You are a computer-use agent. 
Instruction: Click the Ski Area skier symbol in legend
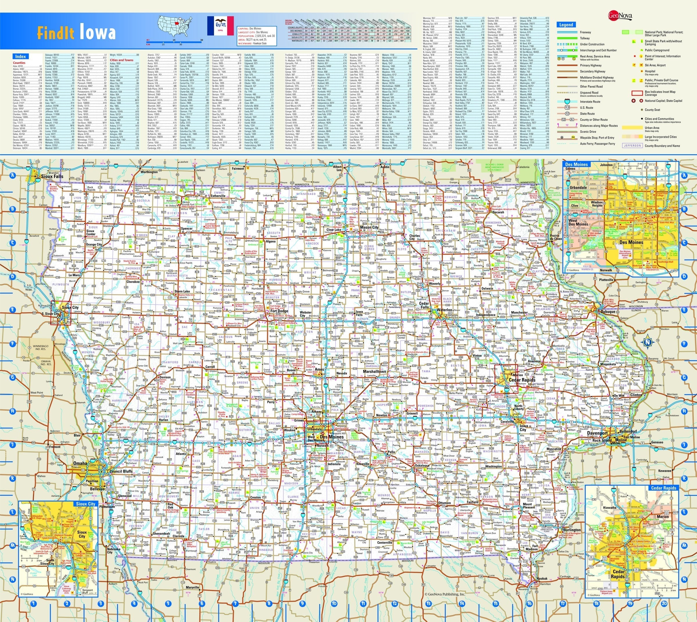[x=634, y=65]
